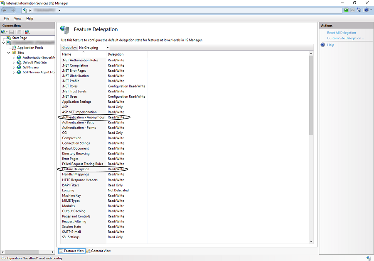Open the View menu
This screenshot has width=374, height=261.
pos(17,19)
